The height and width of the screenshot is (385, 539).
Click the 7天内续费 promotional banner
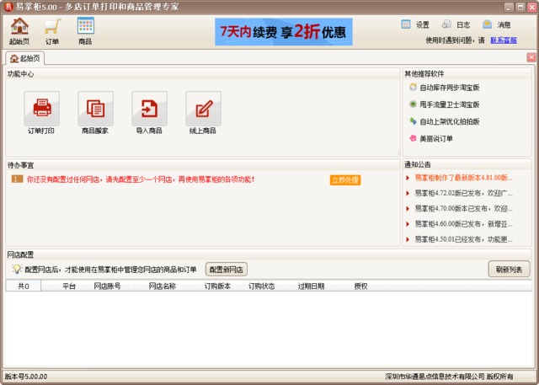point(284,32)
